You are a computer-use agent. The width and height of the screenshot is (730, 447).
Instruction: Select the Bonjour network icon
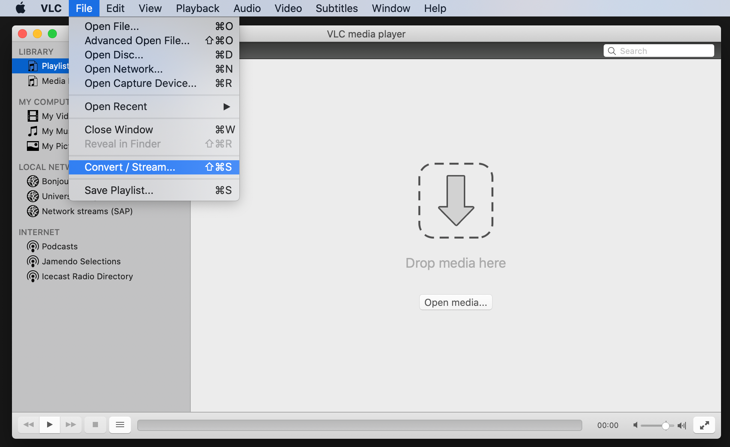click(x=33, y=181)
